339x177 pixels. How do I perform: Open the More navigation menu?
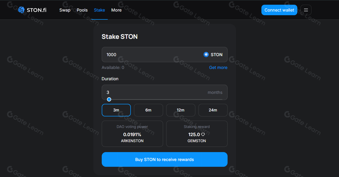click(x=116, y=10)
